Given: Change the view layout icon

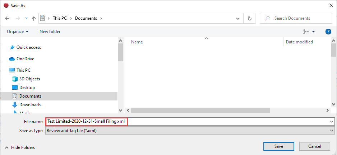Looking at the screenshot, I should coord(306,32).
